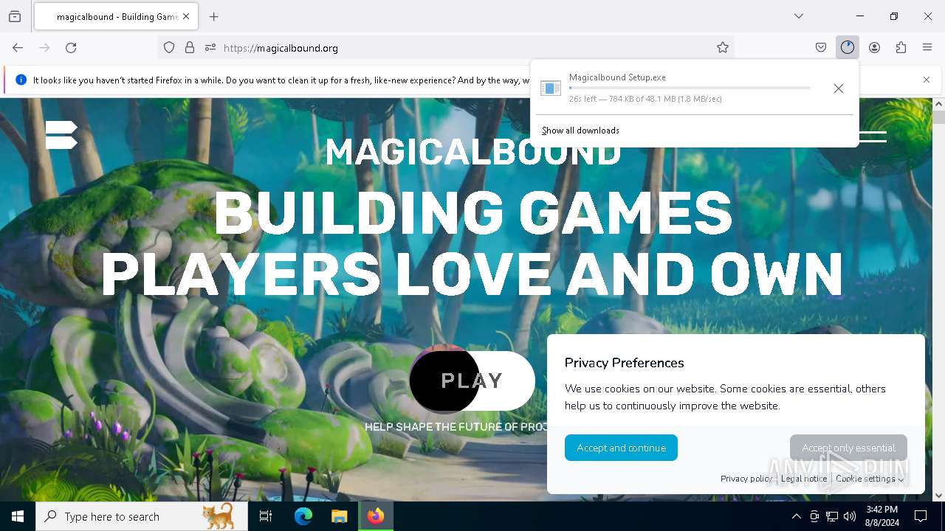The width and height of the screenshot is (945, 531).
Task: Open Firefox account icon
Action: [874, 48]
